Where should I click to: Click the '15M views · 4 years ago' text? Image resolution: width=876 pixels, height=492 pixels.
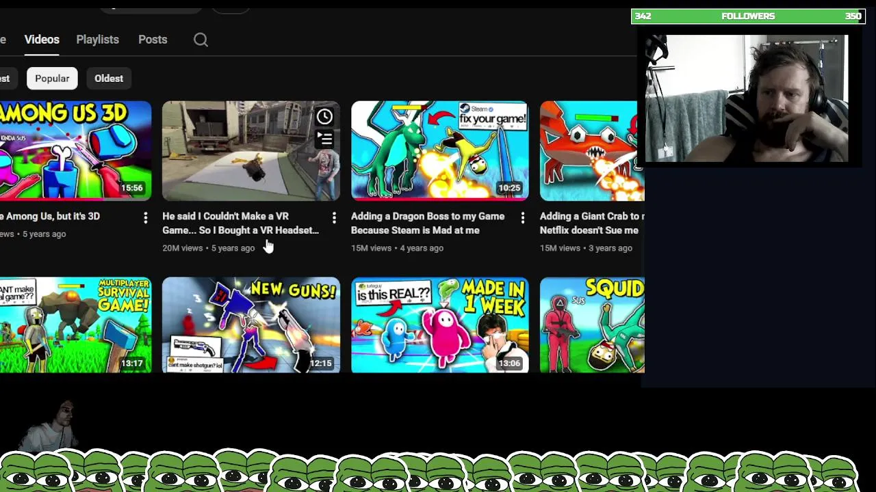pyautogui.click(x=397, y=248)
